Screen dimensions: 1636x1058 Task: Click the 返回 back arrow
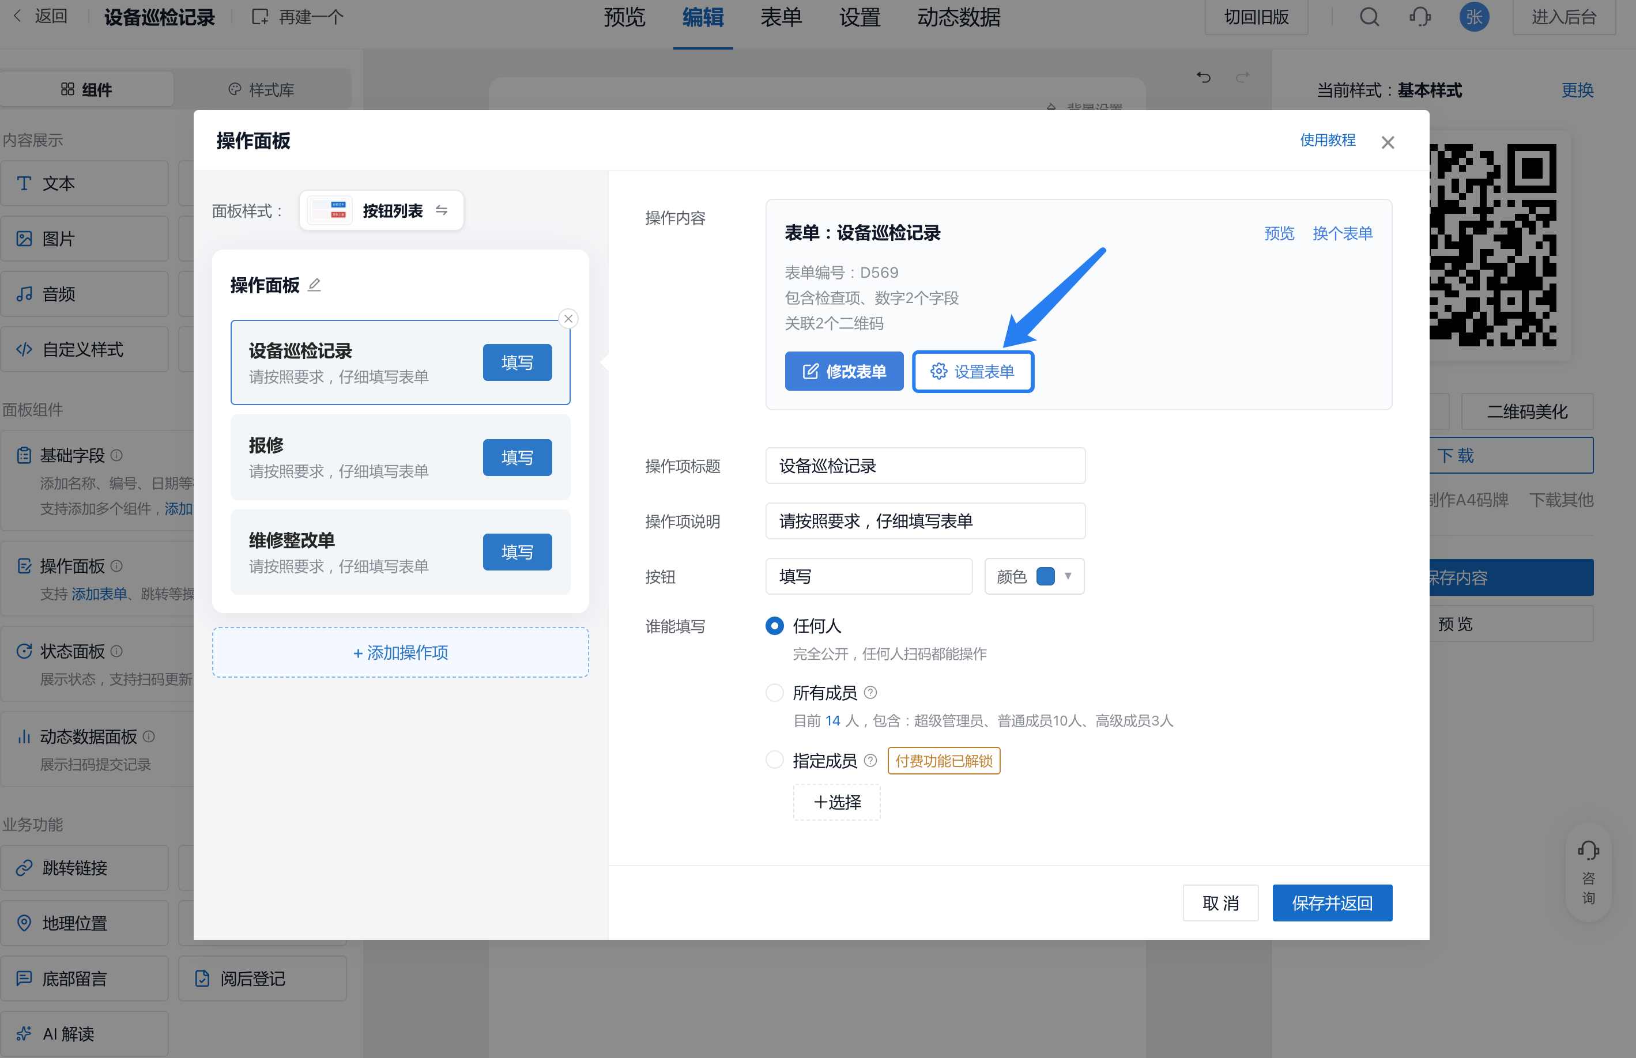(x=18, y=16)
